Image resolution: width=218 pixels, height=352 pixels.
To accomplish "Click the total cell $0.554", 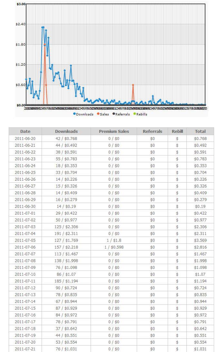I will coord(200,342).
